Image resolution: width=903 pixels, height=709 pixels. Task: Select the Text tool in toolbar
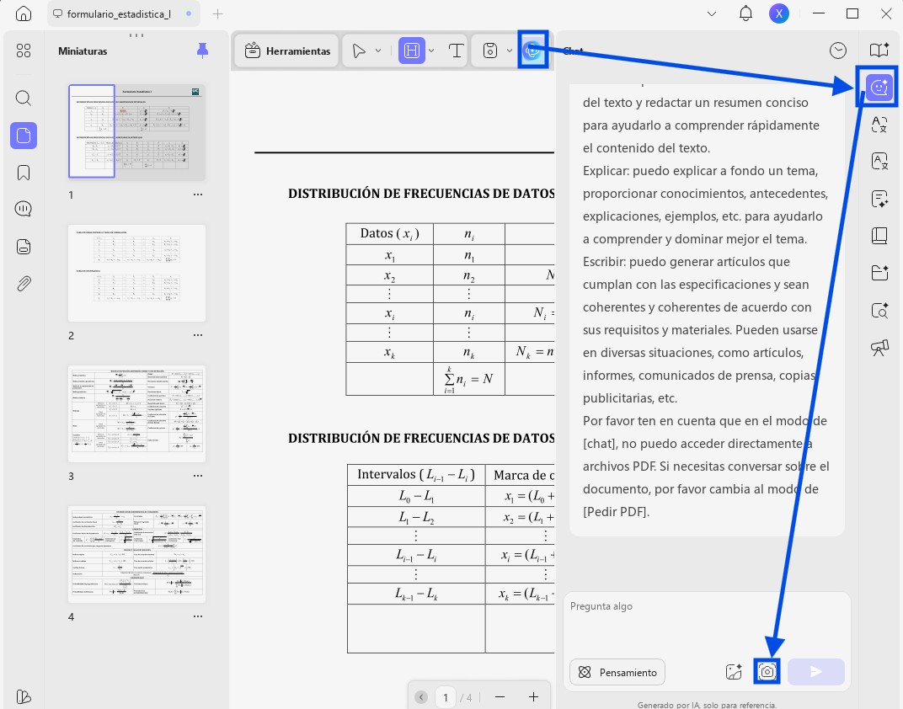tap(456, 51)
